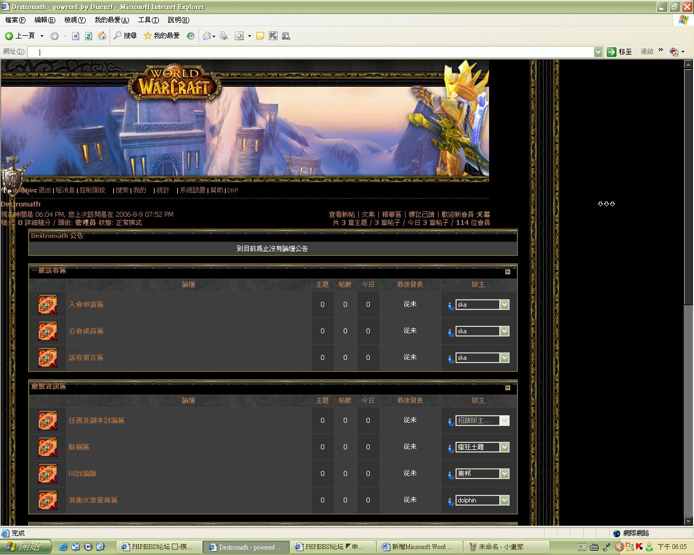694x555 pixels.
Task: Open moderator dropdown for 入會申請區
Action: [x=504, y=305]
